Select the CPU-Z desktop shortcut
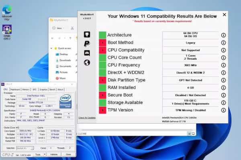This screenshot has height=160, width=241. tap(7, 32)
